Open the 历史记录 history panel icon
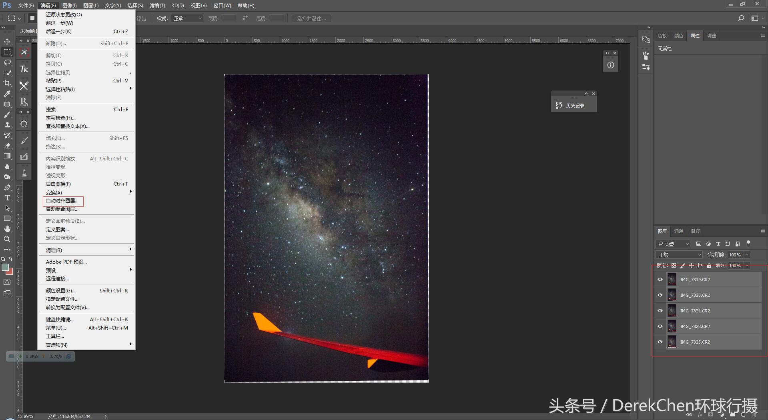Screen dimensions: 768x420 coord(559,105)
